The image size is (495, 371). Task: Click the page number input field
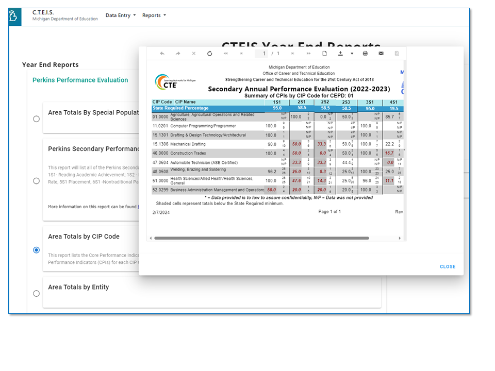(265, 54)
